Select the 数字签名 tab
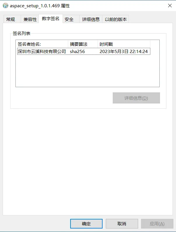This screenshot has height=232, width=176. (x=51, y=19)
